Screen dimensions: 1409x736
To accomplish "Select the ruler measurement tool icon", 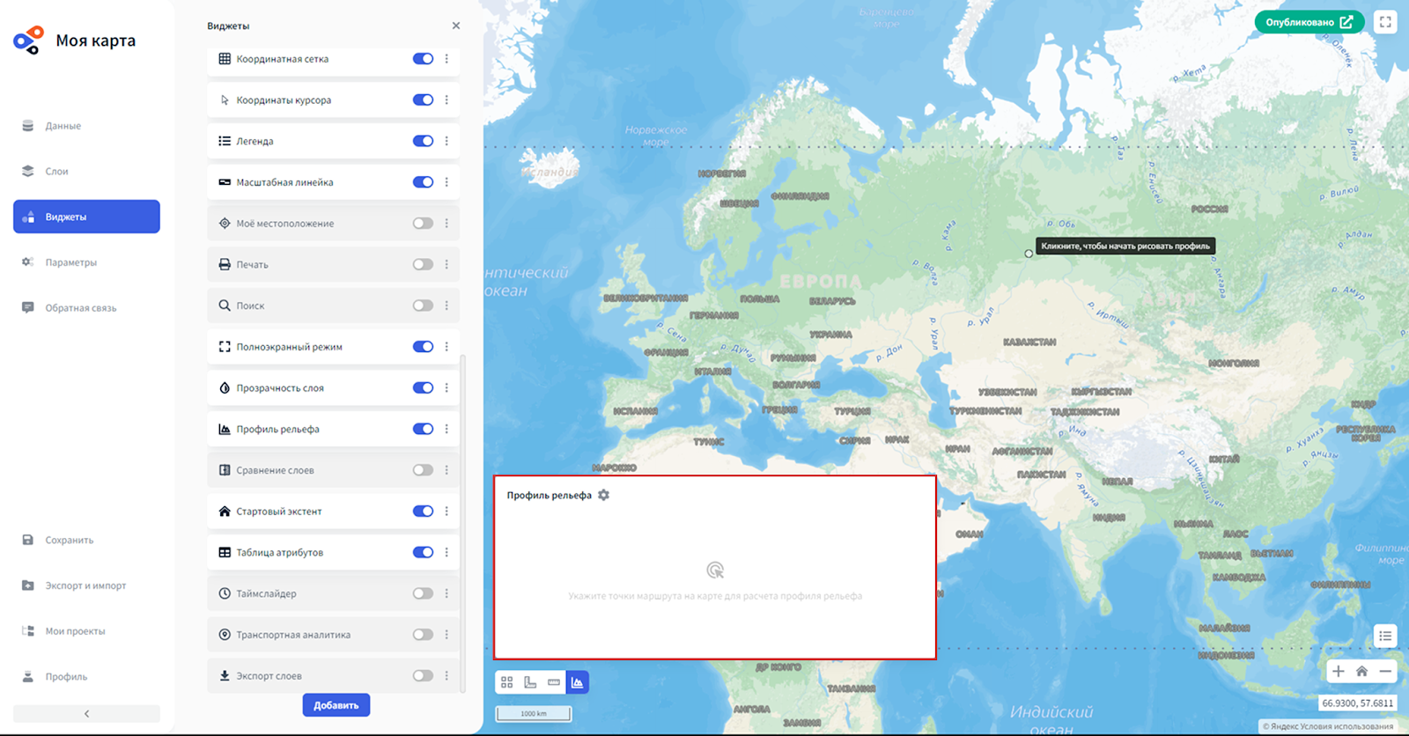I will (554, 682).
